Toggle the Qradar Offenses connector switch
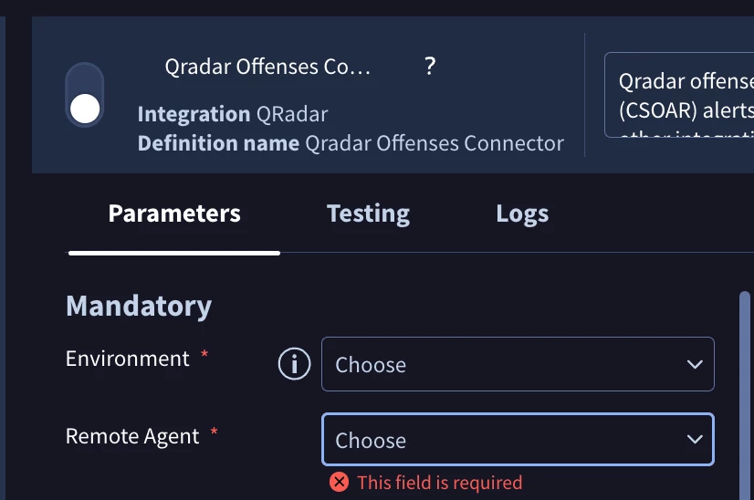The width and height of the screenshot is (754, 500). click(85, 95)
